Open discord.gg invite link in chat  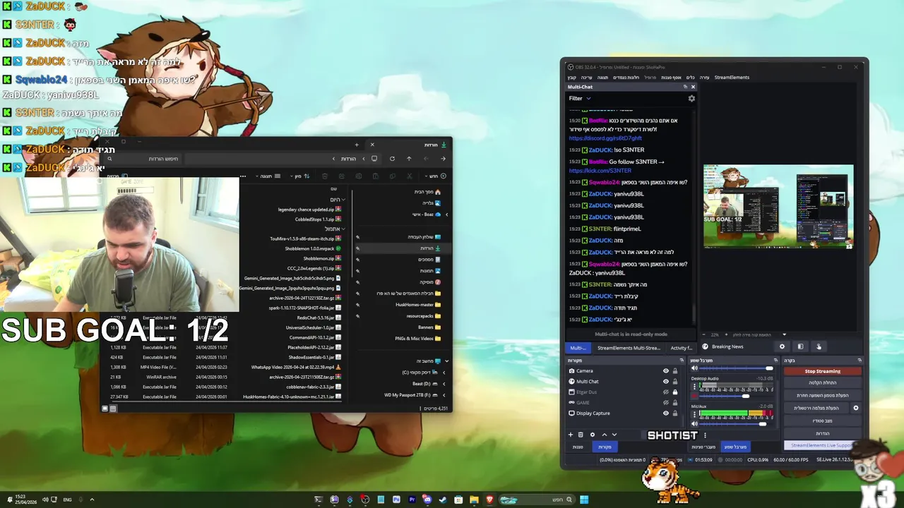point(605,138)
